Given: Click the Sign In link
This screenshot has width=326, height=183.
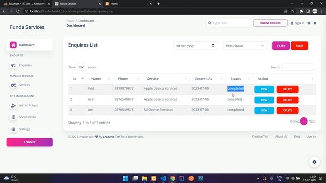Looking at the screenshot, I should (x=297, y=23).
